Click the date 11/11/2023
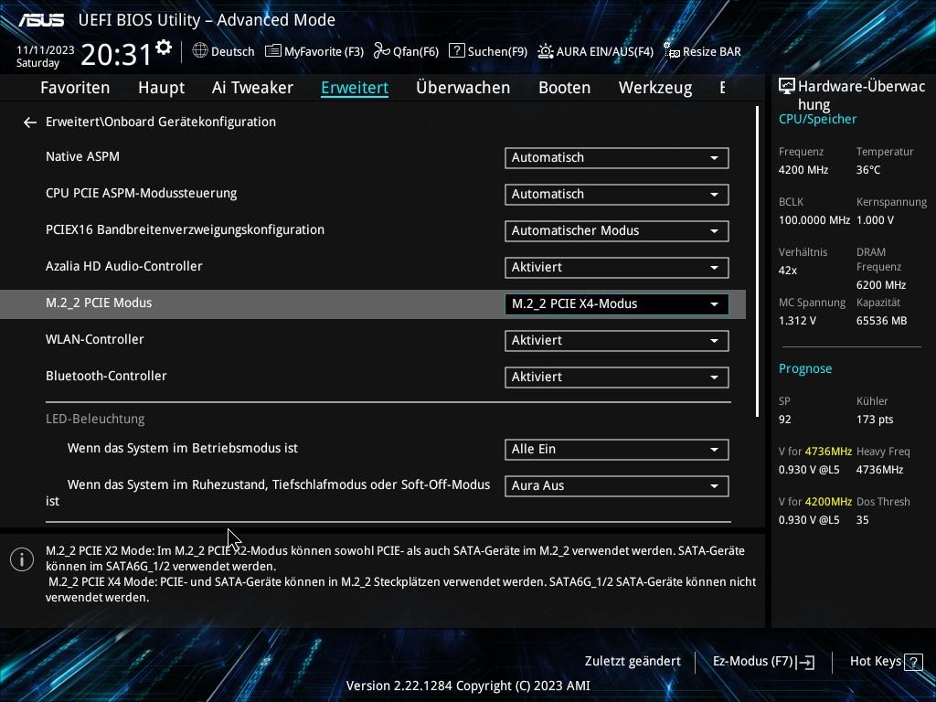This screenshot has width=936, height=702. [46, 50]
